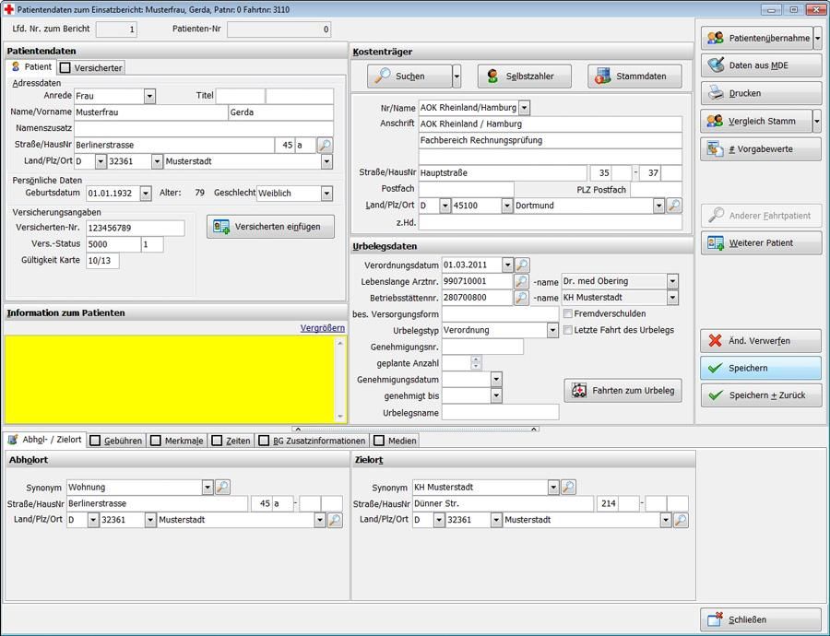Screen dimensions: 830x636
Task: Follow the Vergrößern link
Action: pyautogui.click(x=323, y=328)
